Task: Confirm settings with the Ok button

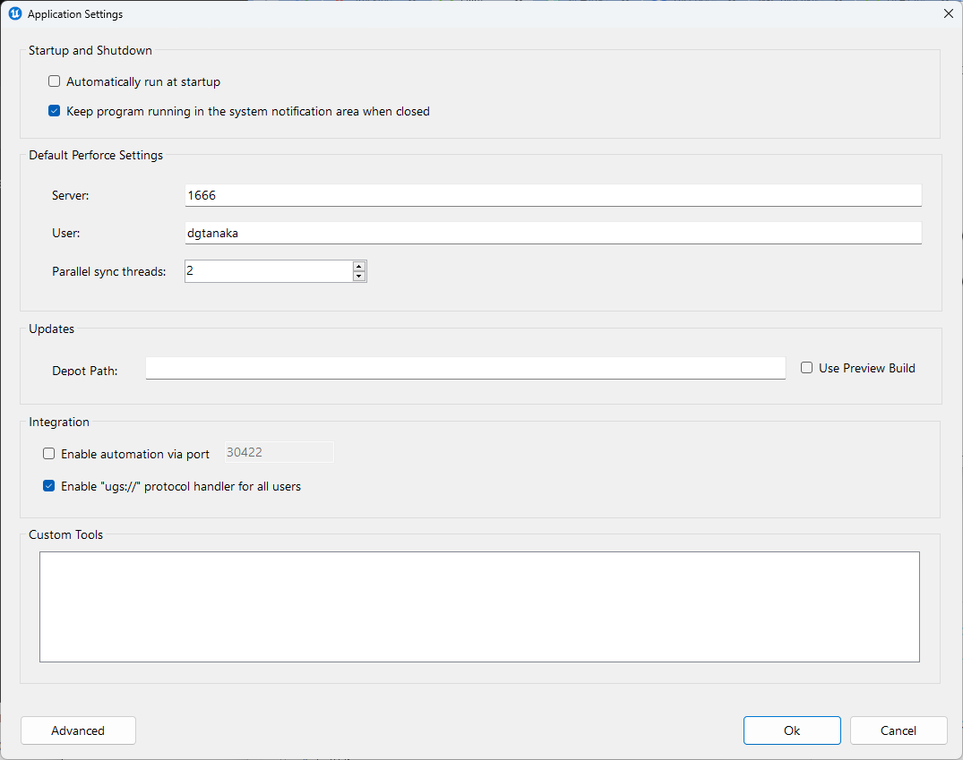Action: (792, 730)
